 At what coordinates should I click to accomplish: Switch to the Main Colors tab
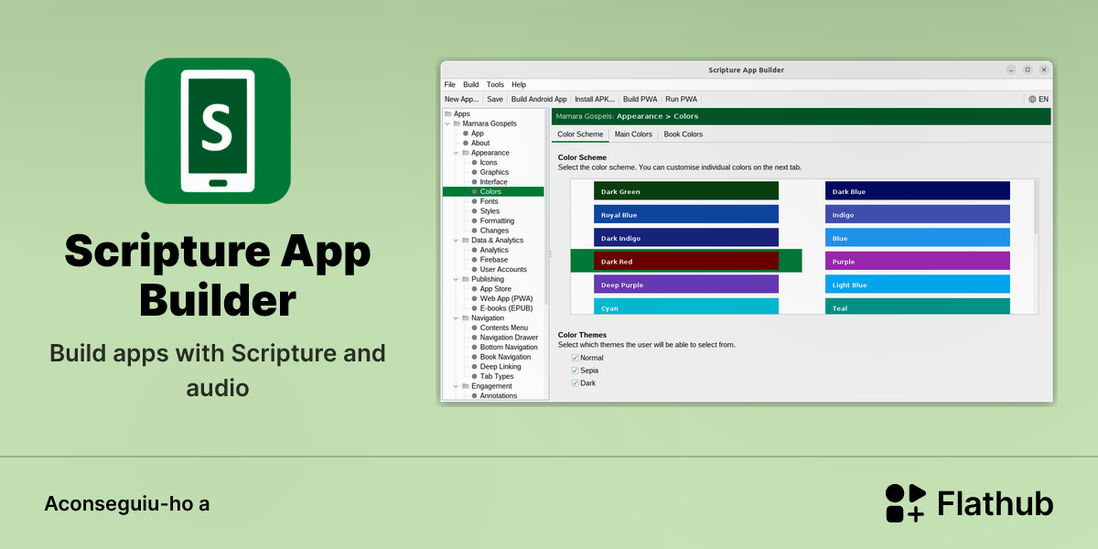tap(633, 135)
